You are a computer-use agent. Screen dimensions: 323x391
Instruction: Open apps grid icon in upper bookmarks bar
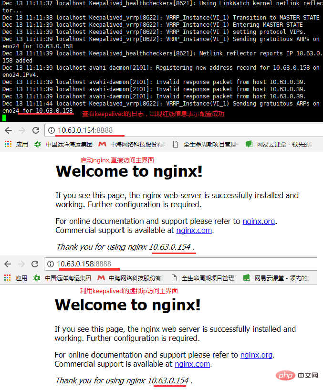pos(8,144)
